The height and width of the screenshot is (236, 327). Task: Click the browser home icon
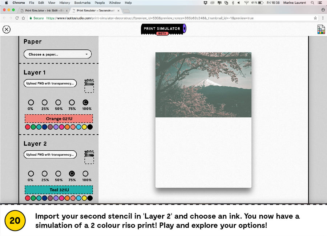(24, 18)
